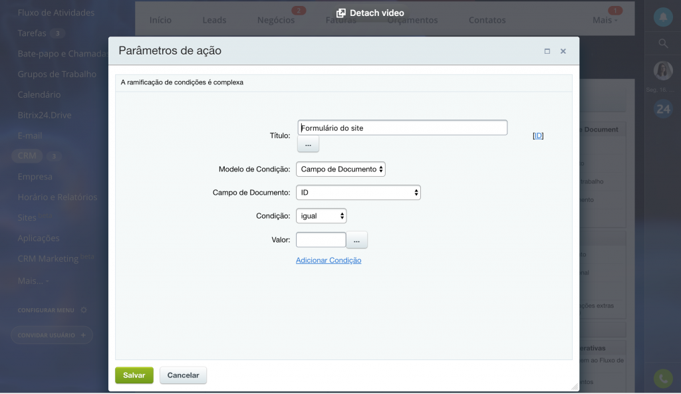681x394 pixels.
Task: Switch to the Contatos tab
Action: [x=487, y=20]
